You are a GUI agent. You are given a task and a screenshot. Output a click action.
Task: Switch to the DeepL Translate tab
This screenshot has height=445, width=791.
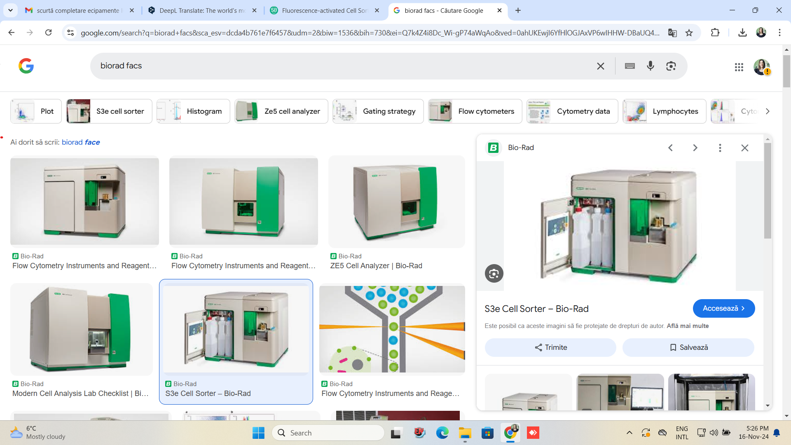click(x=202, y=10)
